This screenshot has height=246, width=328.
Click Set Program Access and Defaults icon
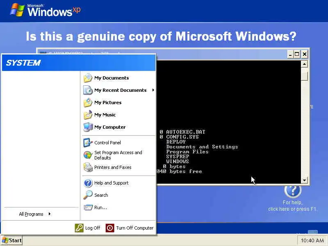[x=88, y=155]
